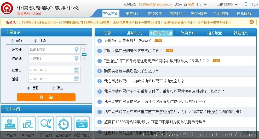Click the 目的地 destination input field

[x=54, y=58]
